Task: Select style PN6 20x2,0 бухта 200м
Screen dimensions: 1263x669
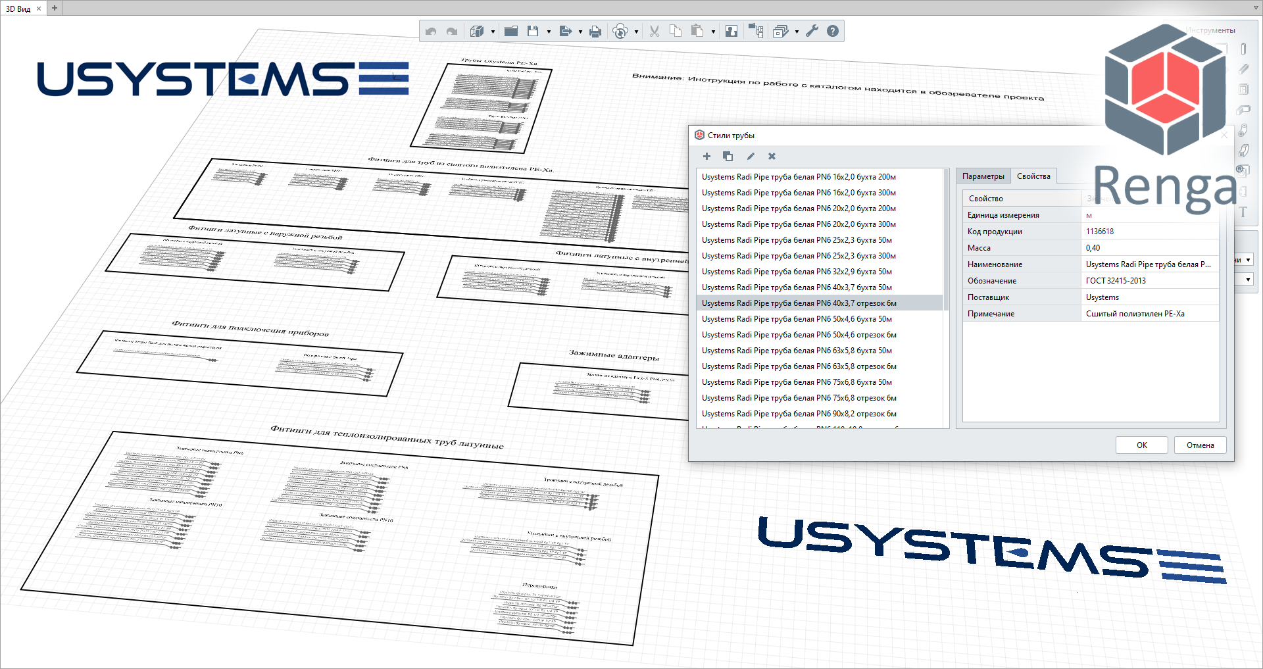Action: (x=820, y=209)
